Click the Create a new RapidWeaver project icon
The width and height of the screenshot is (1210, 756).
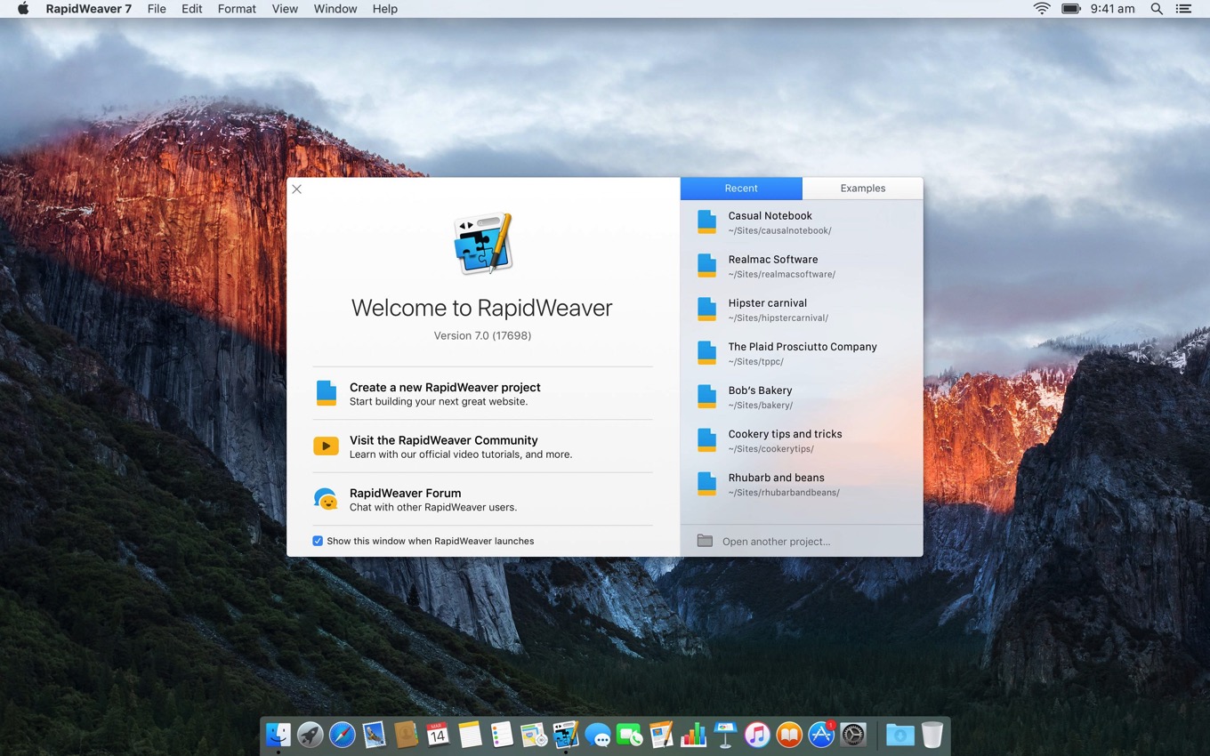[x=327, y=393]
